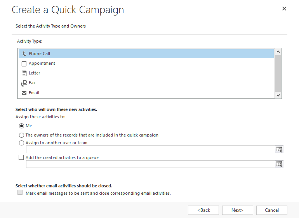Click the Fax machine icon
Image resolution: width=299 pixels, height=218 pixels.
click(x=24, y=83)
